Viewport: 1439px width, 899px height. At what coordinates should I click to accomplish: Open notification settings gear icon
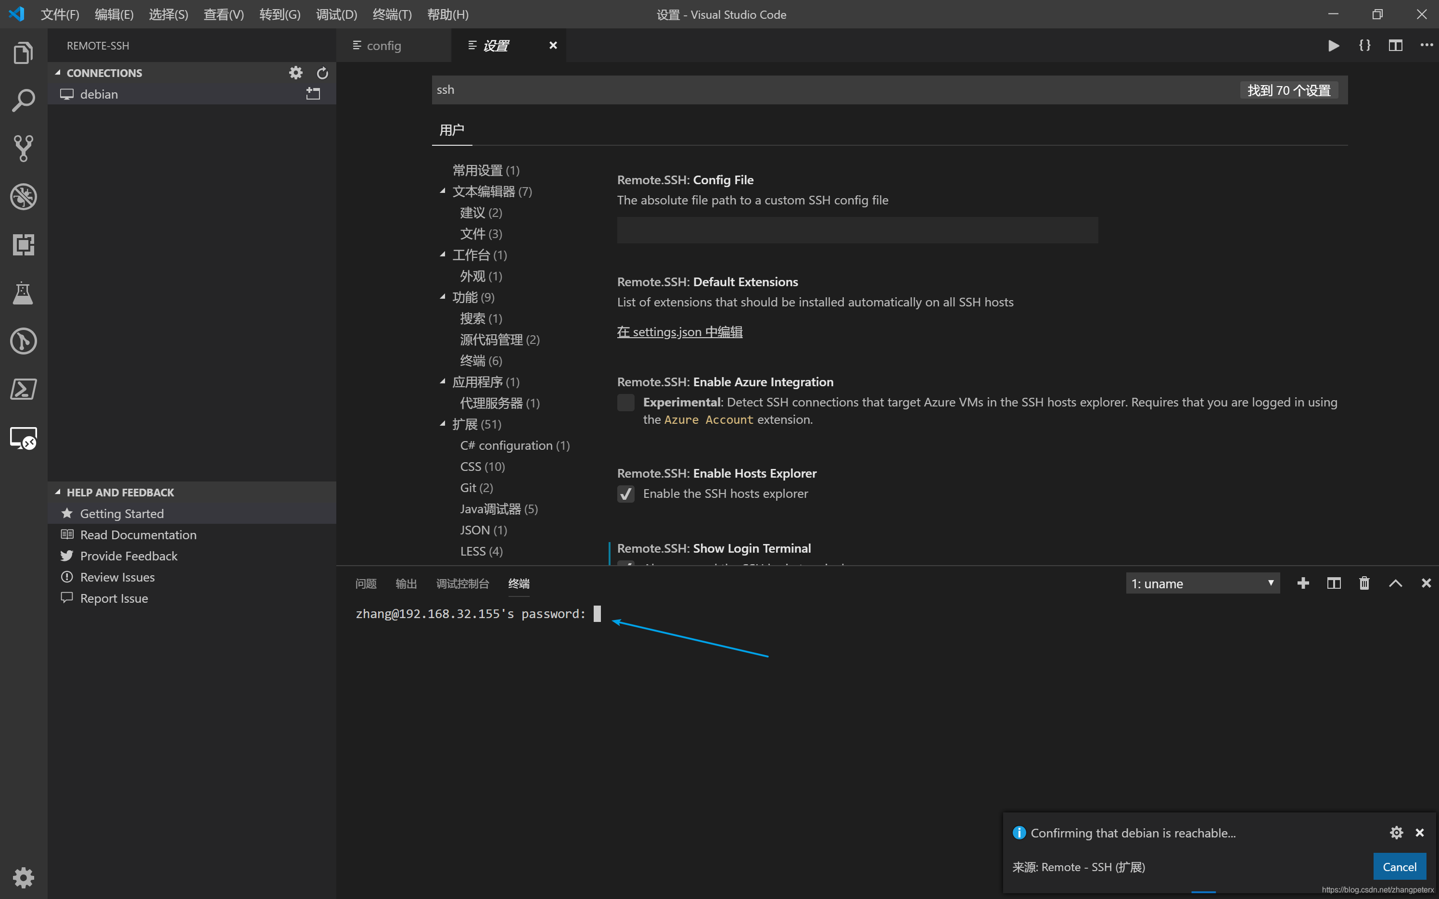pyautogui.click(x=1396, y=833)
